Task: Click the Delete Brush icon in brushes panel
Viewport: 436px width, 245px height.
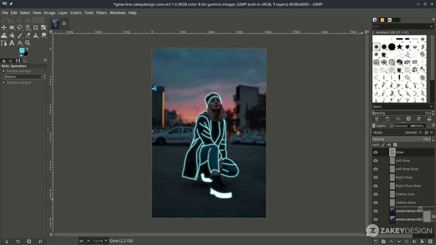Action: pyautogui.click(x=408, y=119)
